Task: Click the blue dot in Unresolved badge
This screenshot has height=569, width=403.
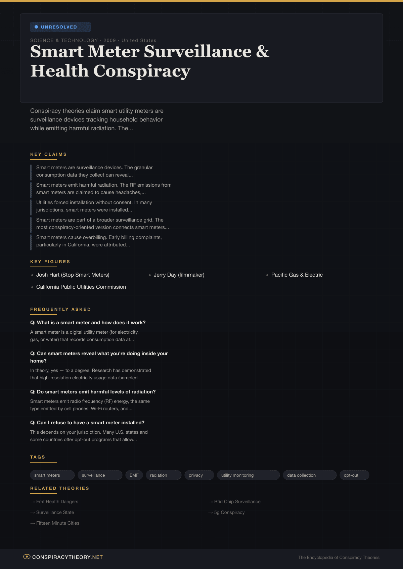Action: pos(36,27)
